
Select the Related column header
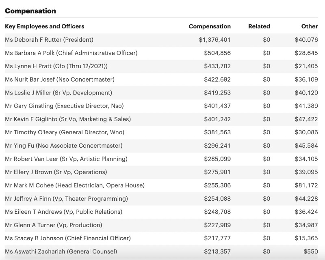pos(259,26)
